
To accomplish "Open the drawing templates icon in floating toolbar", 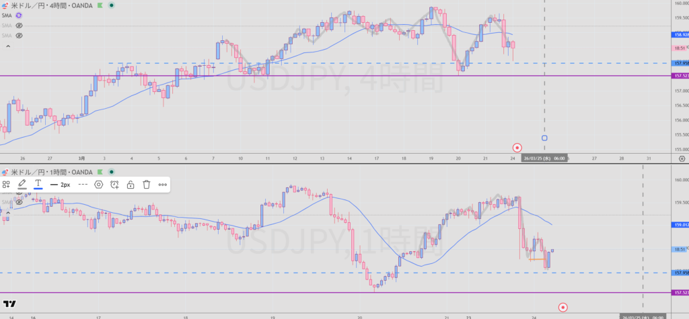I will [6, 184].
